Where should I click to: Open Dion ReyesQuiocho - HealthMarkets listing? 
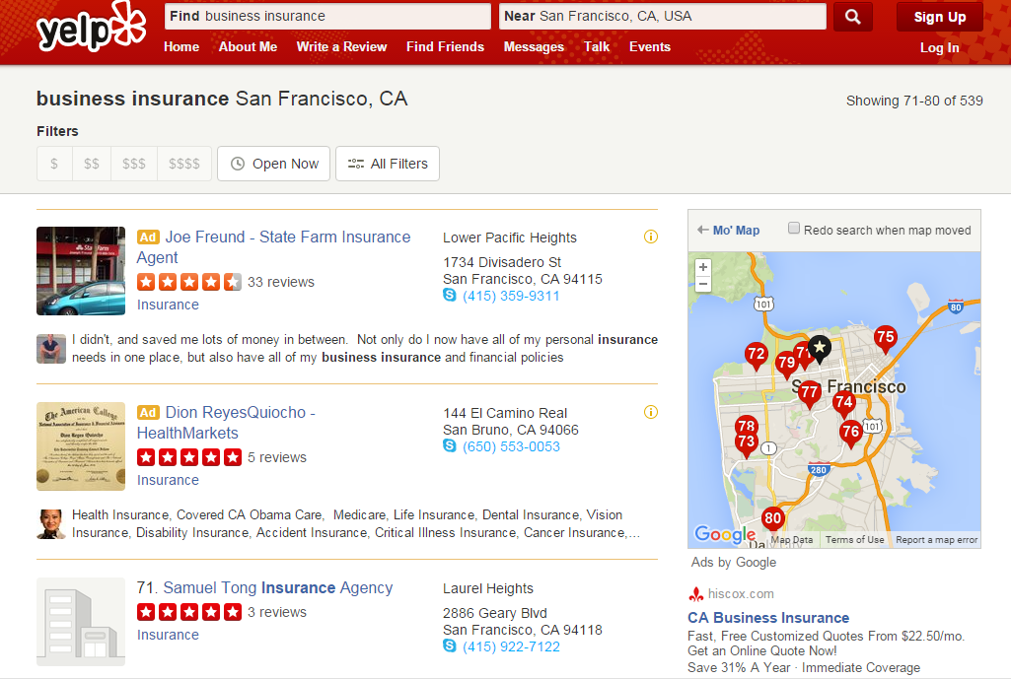click(x=226, y=423)
